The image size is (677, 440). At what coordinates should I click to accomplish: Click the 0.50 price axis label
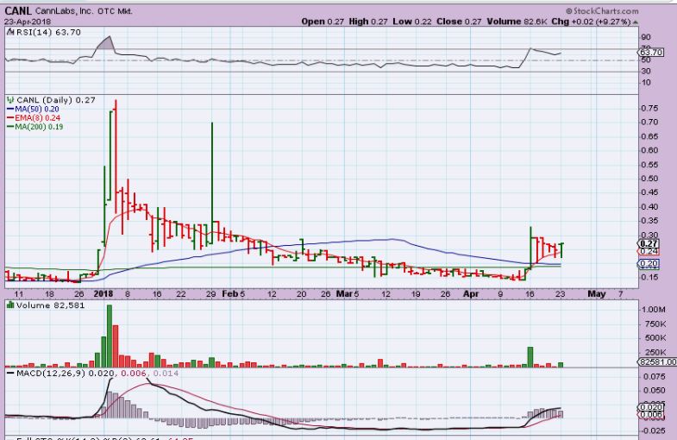pos(649,179)
